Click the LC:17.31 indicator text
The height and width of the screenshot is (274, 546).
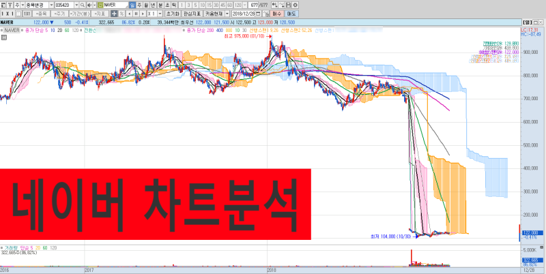[x=530, y=30]
